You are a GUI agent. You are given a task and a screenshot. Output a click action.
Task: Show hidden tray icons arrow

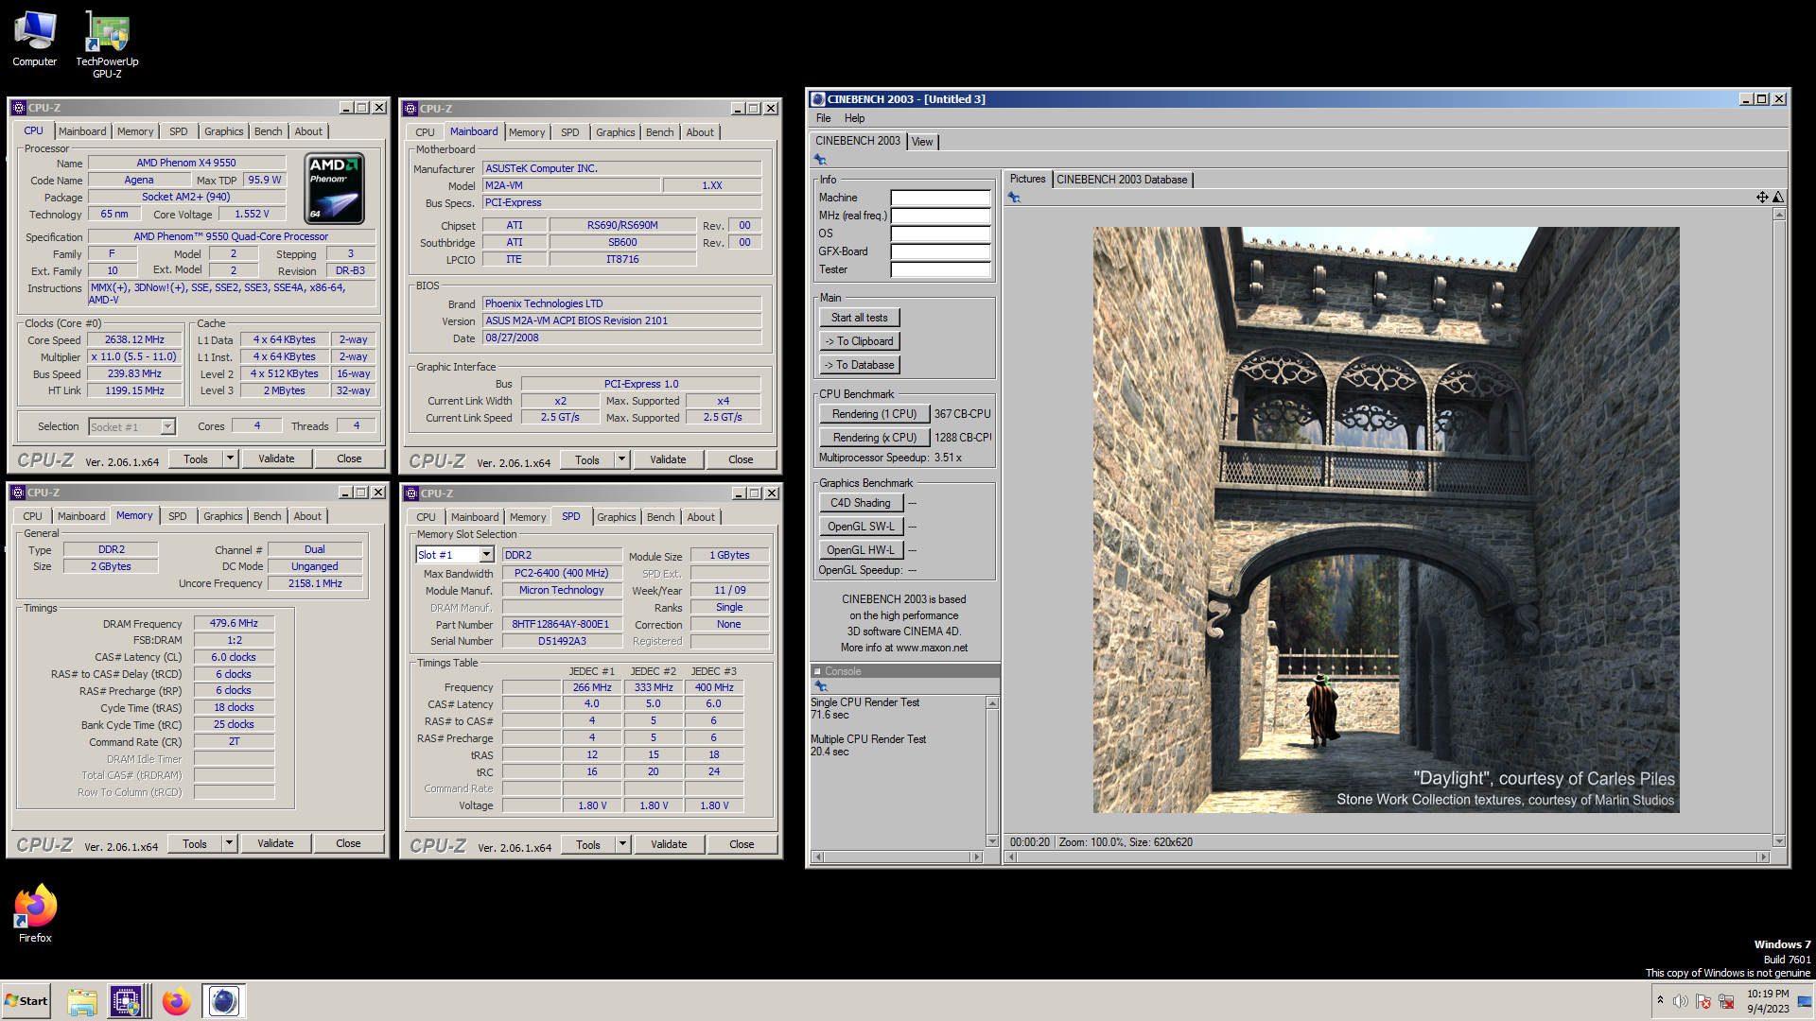tap(1660, 1001)
